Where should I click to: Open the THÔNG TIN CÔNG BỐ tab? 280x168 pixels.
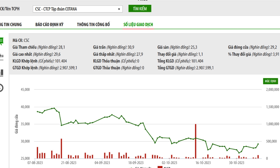pyautogui.click(x=93, y=25)
